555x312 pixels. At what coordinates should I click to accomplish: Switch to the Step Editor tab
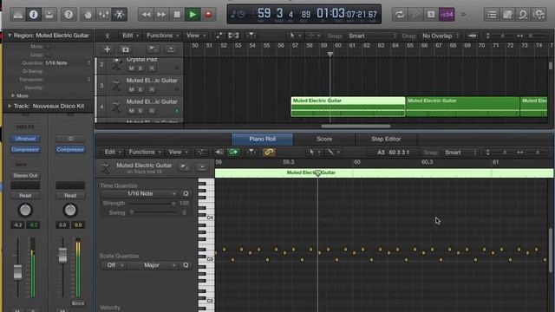(x=386, y=139)
